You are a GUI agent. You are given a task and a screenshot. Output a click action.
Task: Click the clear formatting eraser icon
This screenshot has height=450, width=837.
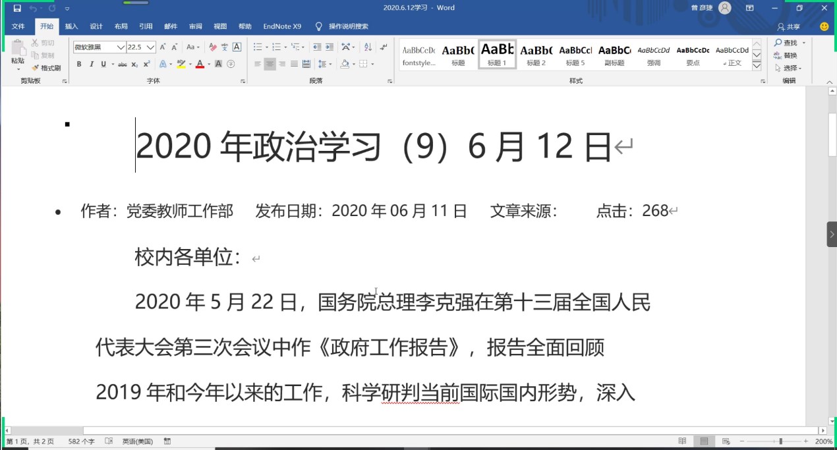[x=212, y=47]
